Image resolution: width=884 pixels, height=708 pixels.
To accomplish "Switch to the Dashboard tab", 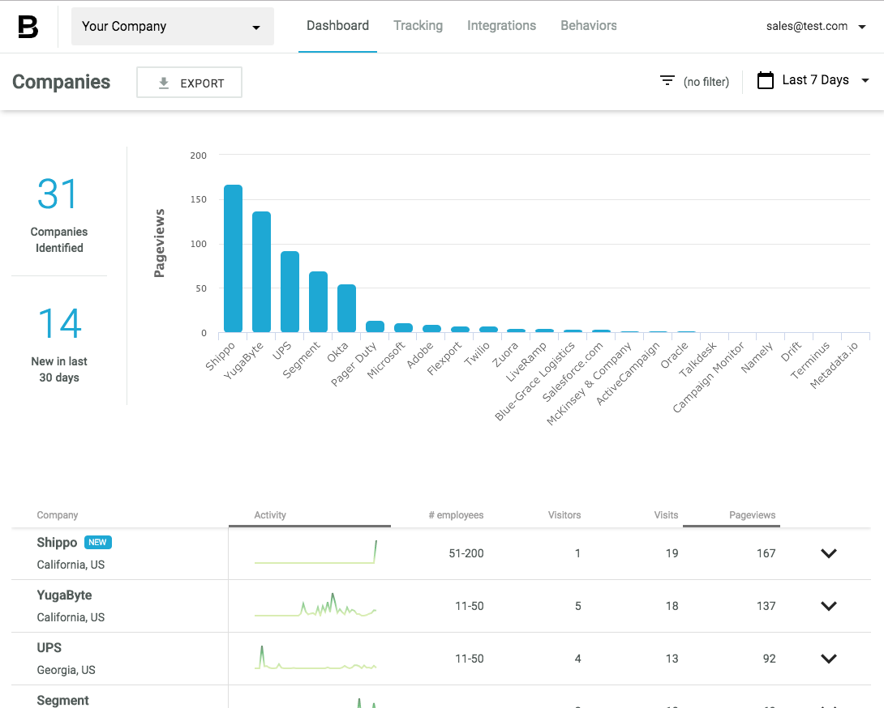I will (337, 26).
